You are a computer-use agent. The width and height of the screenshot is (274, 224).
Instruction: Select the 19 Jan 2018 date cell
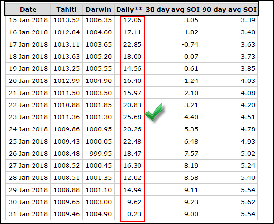pyautogui.click(x=28, y=68)
